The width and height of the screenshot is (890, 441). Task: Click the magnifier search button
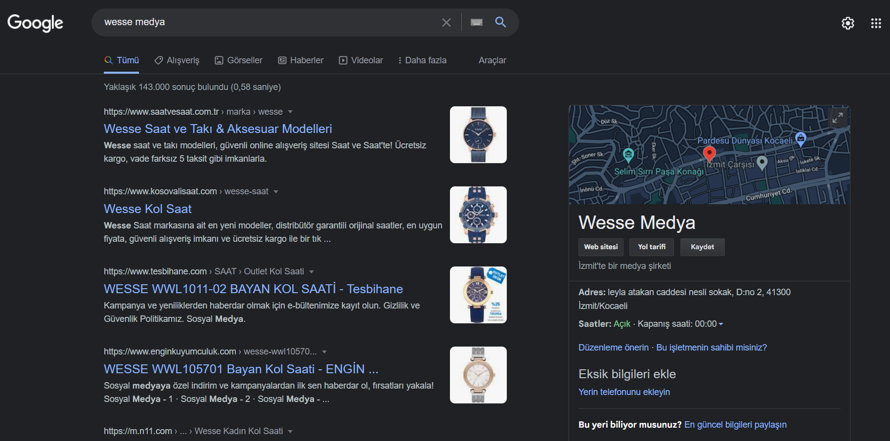500,22
